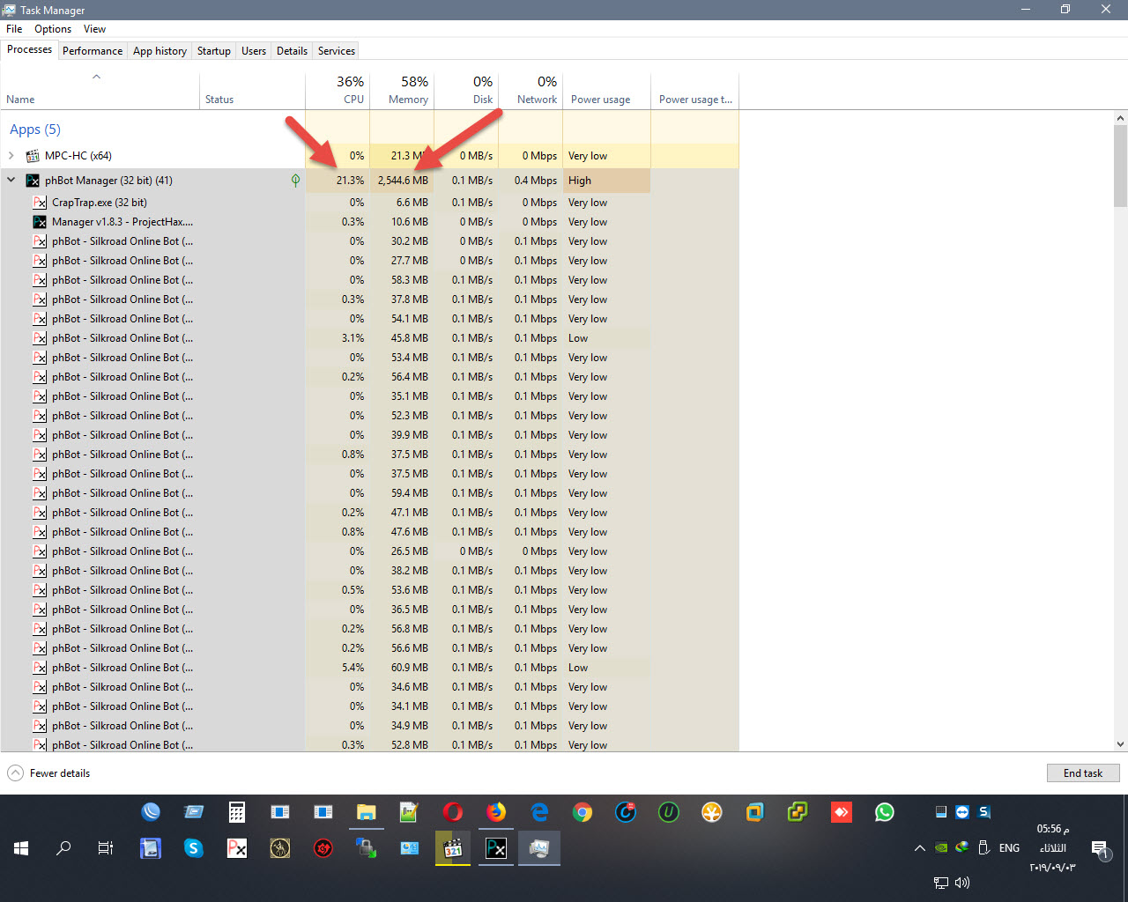Open the Options menu

[x=53, y=29]
